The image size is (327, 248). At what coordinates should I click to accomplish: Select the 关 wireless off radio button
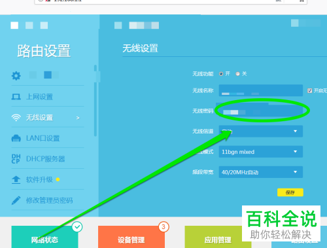pyautogui.click(x=237, y=74)
